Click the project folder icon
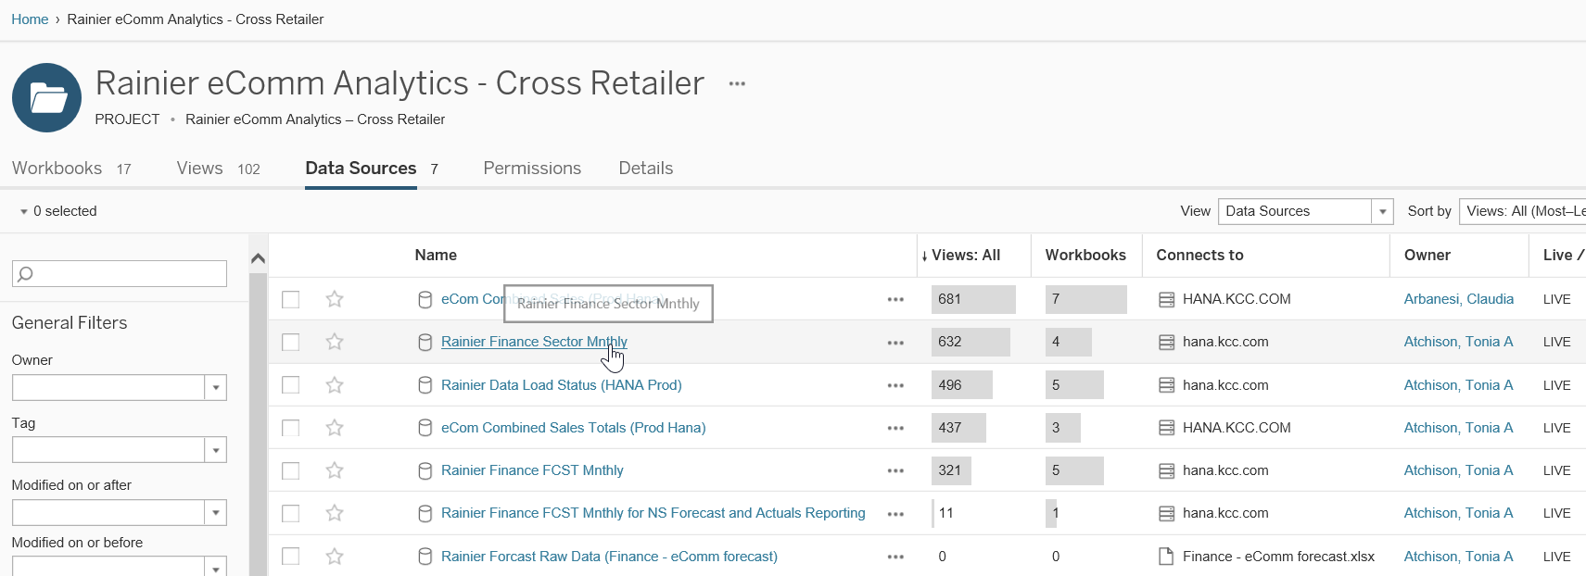 click(x=46, y=97)
